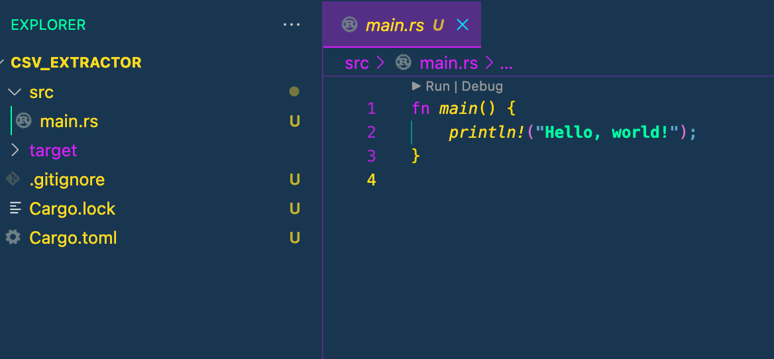Click the main.rs breadcrumb segment
Image resolution: width=774 pixels, height=359 pixels.
tap(448, 63)
